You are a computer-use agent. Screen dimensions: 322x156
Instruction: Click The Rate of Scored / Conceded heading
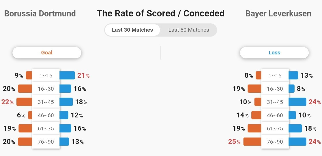pyautogui.click(x=161, y=14)
